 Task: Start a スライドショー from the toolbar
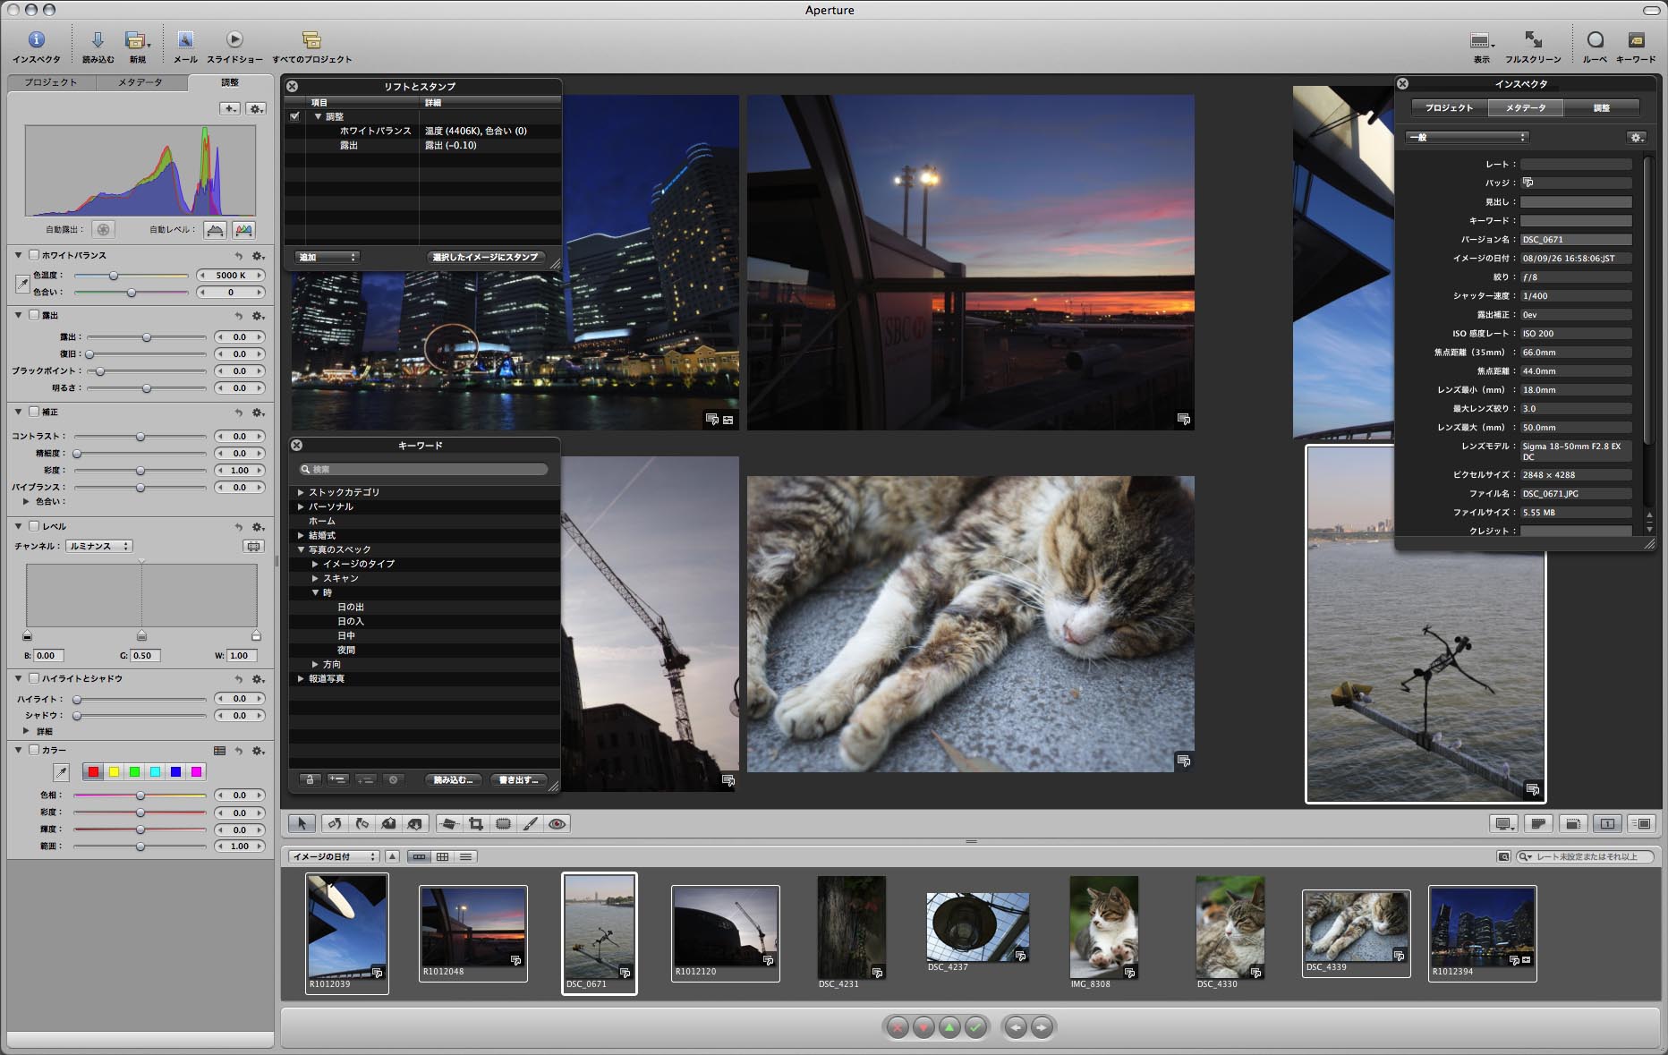[x=235, y=40]
